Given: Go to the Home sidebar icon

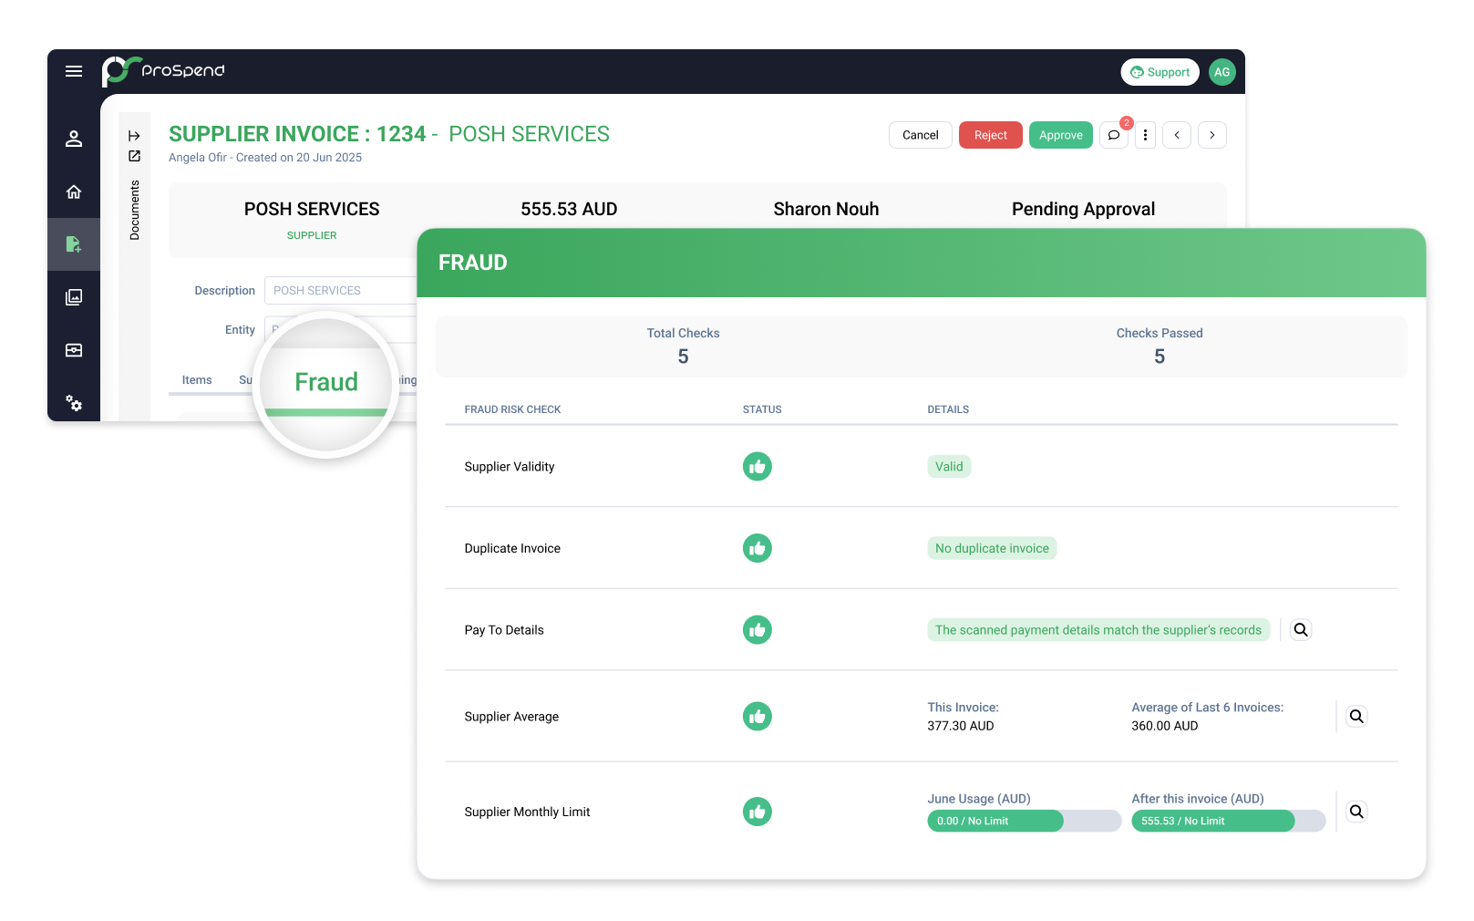Looking at the screenshot, I should pyautogui.click(x=74, y=191).
